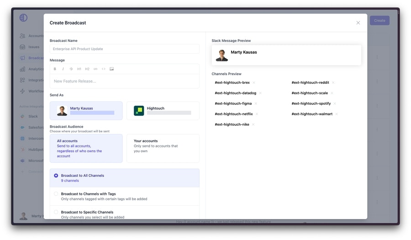Remove #ext-hightouch-brex channel

click(254, 82)
